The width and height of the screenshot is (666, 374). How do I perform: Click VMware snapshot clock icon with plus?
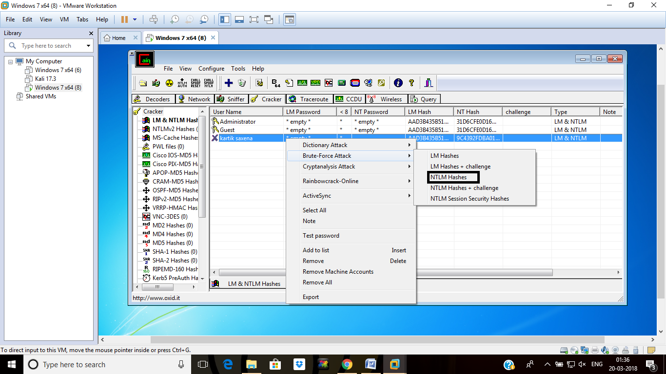174,19
